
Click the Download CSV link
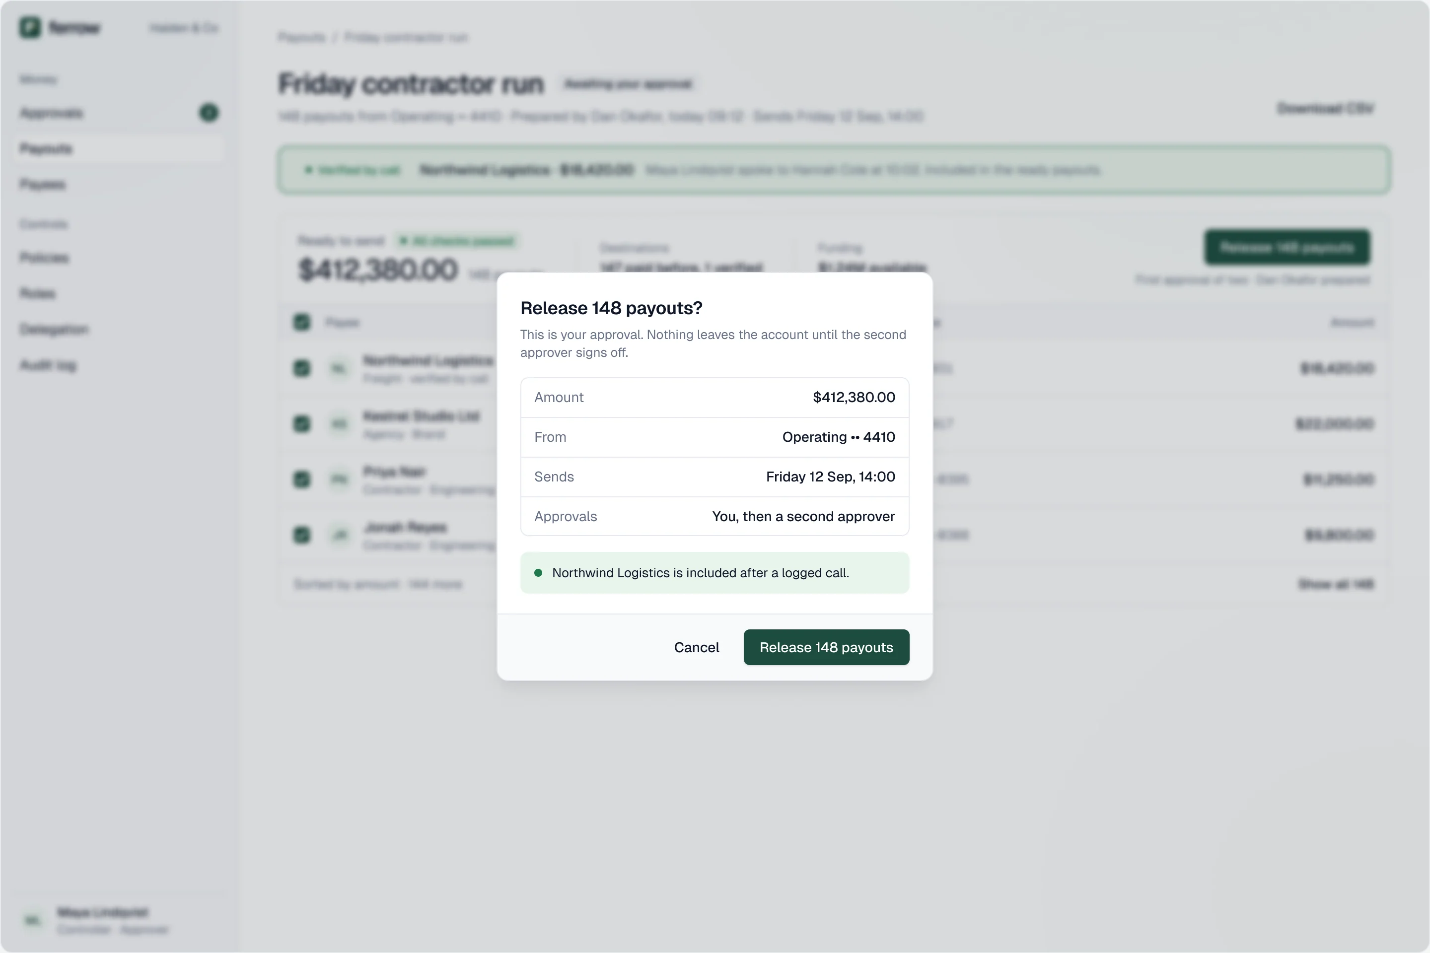(x=1325, y=108)
